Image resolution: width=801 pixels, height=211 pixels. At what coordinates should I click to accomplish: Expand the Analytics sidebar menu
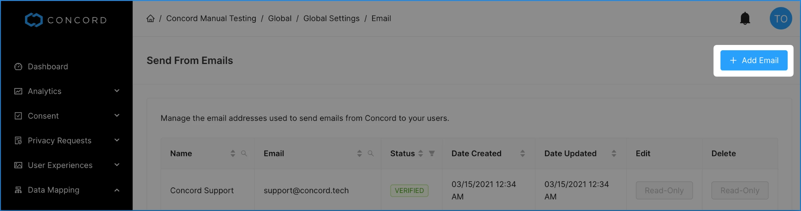click(67, 91)
